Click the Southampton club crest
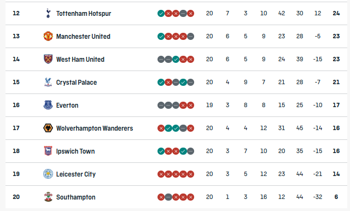 pos(48,197)
